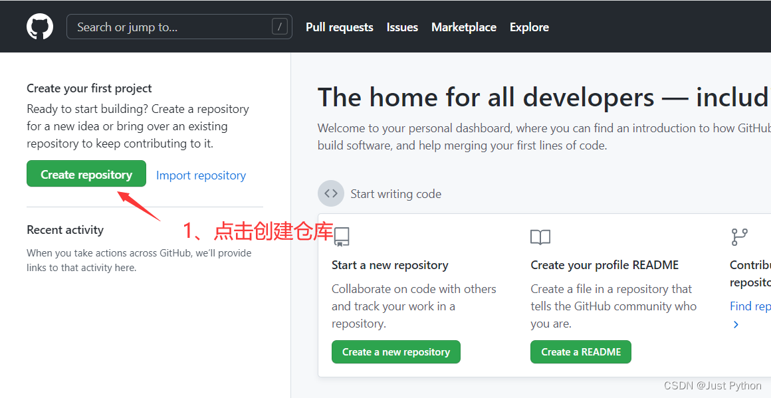Open the Explore section
771x398 pixels.
pos(529,27)
